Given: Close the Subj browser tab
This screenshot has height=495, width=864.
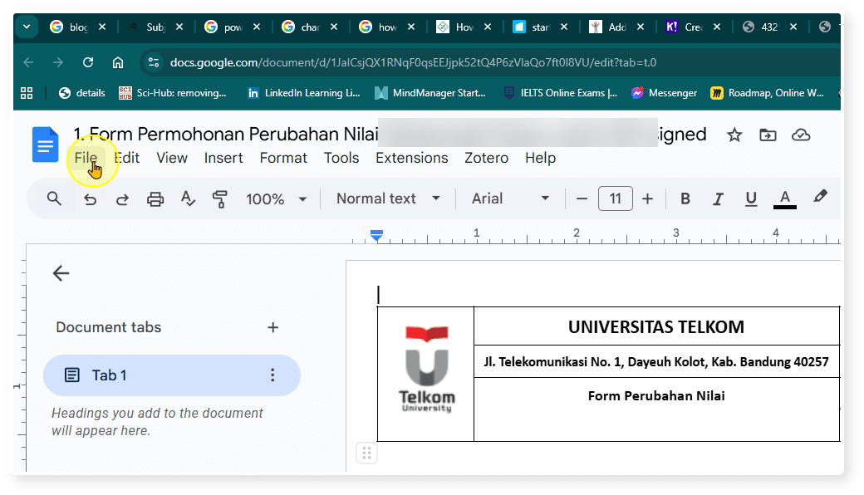Looking at the screenshot, I should [179, 27].
